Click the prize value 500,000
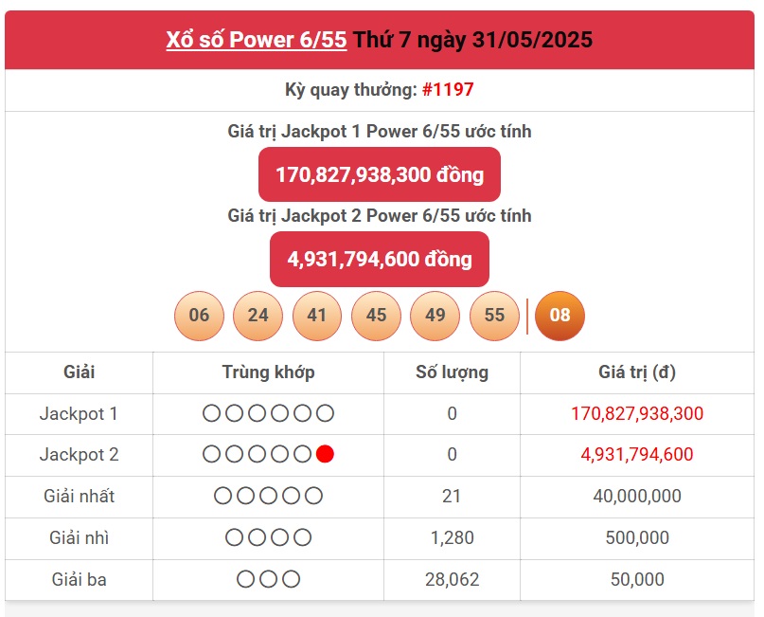Viewport: 764px width, 617px height. point(637,537)
